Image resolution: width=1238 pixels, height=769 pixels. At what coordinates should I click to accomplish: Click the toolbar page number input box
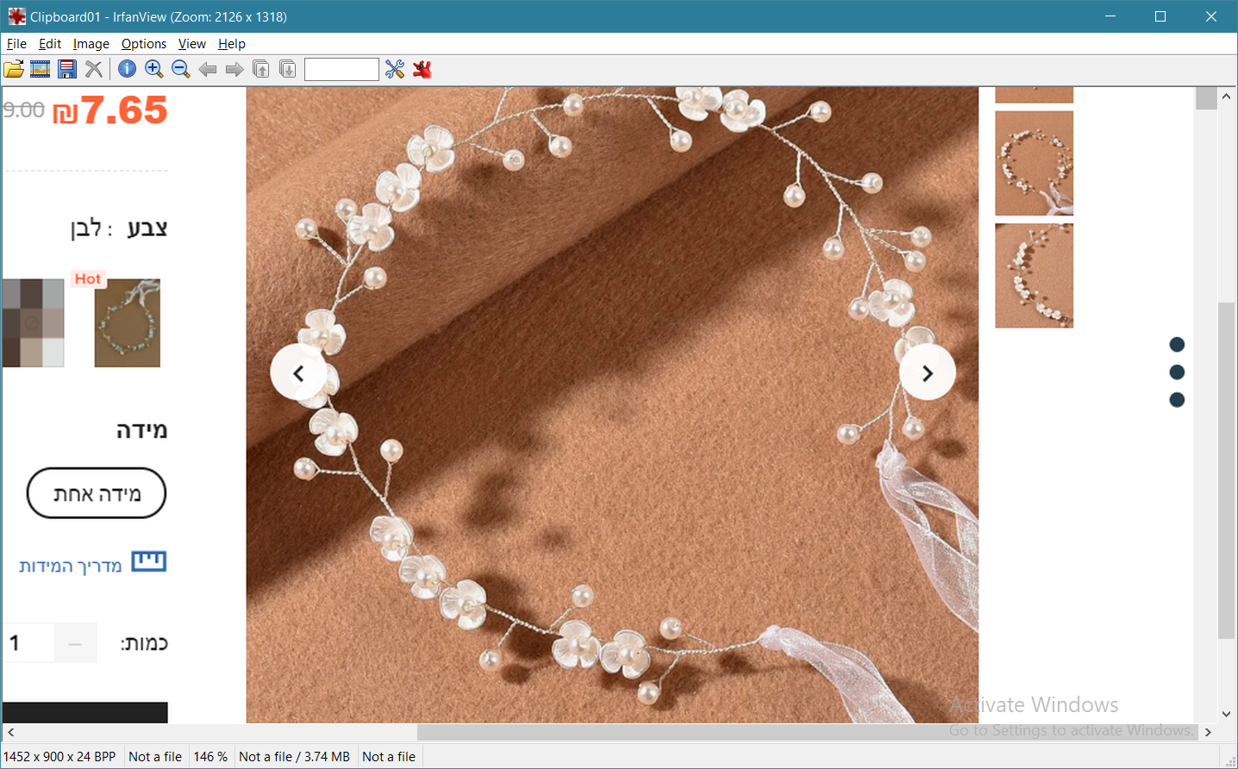tap(341, 70)
